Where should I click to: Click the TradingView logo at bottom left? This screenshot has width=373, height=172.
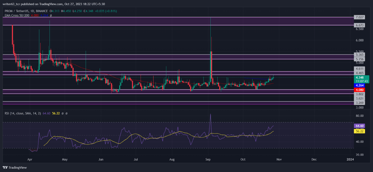coord(15,167)
